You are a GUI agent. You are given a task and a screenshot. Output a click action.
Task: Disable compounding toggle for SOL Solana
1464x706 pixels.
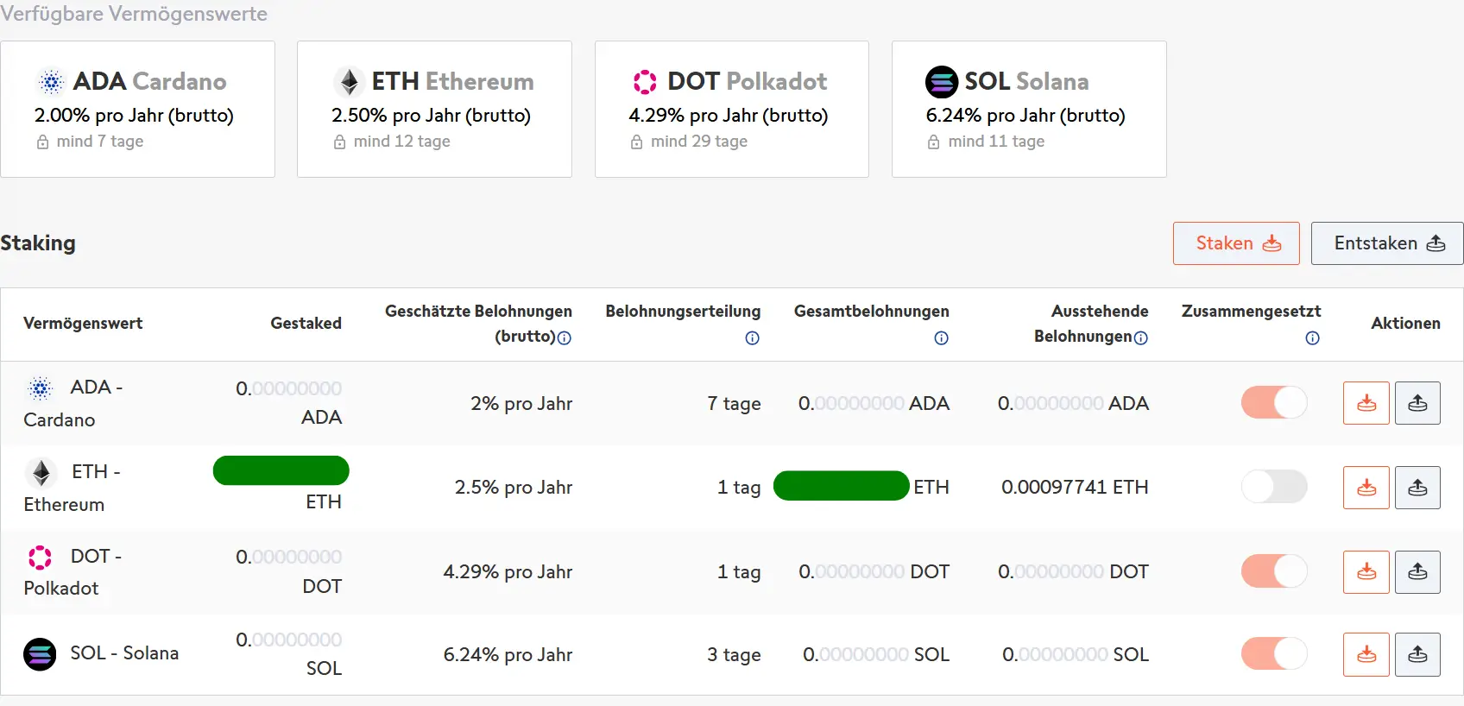pyautogui.click(x=1274, y=654)
